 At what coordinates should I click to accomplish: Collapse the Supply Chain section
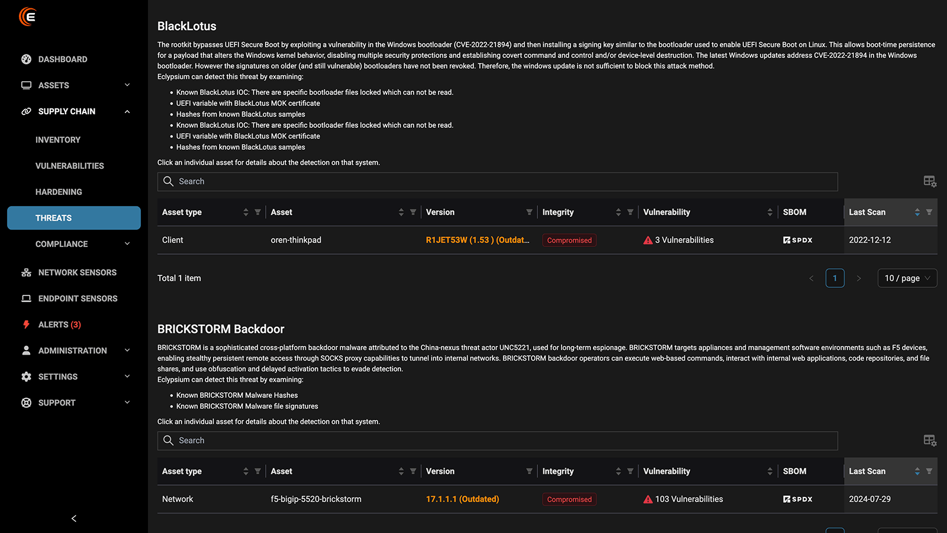click(x=127, y=111)
